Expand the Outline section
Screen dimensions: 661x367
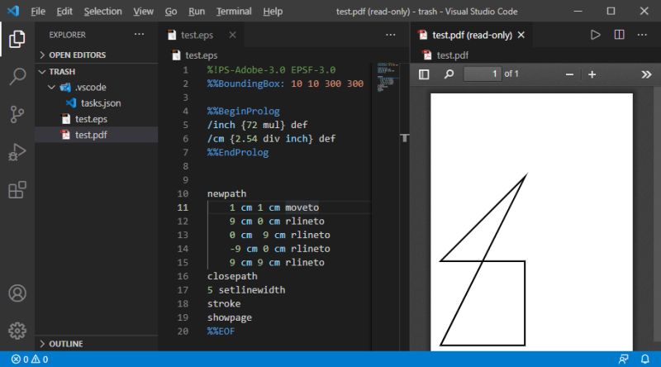(x=97, y=344)
